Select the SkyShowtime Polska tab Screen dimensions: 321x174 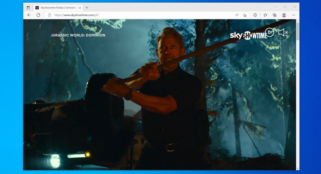[x=58, y=8]
